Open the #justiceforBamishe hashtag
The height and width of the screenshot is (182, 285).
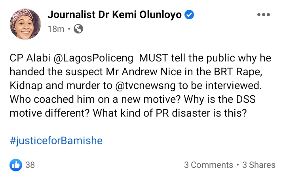coord(56,141)
